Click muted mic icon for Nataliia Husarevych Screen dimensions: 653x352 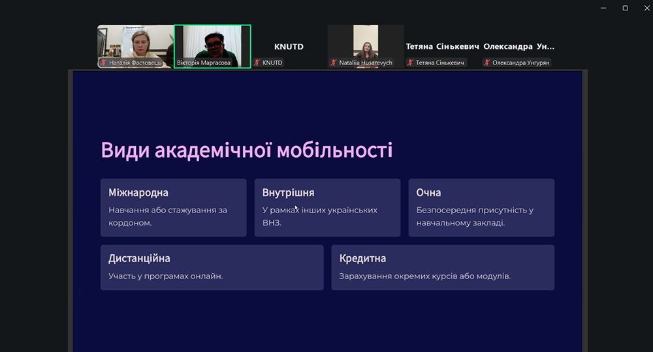pos(334,63)
